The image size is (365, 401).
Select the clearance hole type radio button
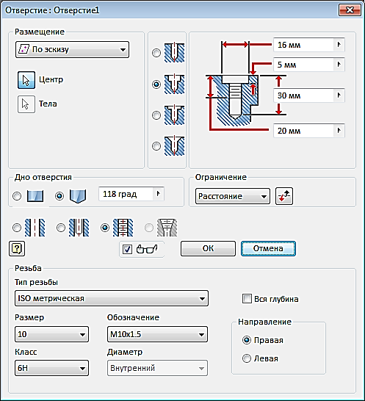[x=61, y=228]
